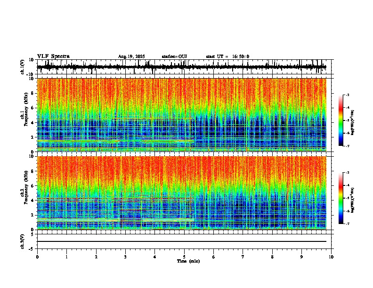Click the time axis tick label "7"
The image size is (373, 288).
243,257
